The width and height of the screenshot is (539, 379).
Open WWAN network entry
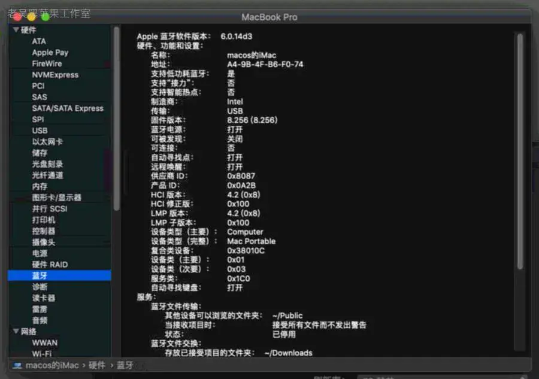45,343
